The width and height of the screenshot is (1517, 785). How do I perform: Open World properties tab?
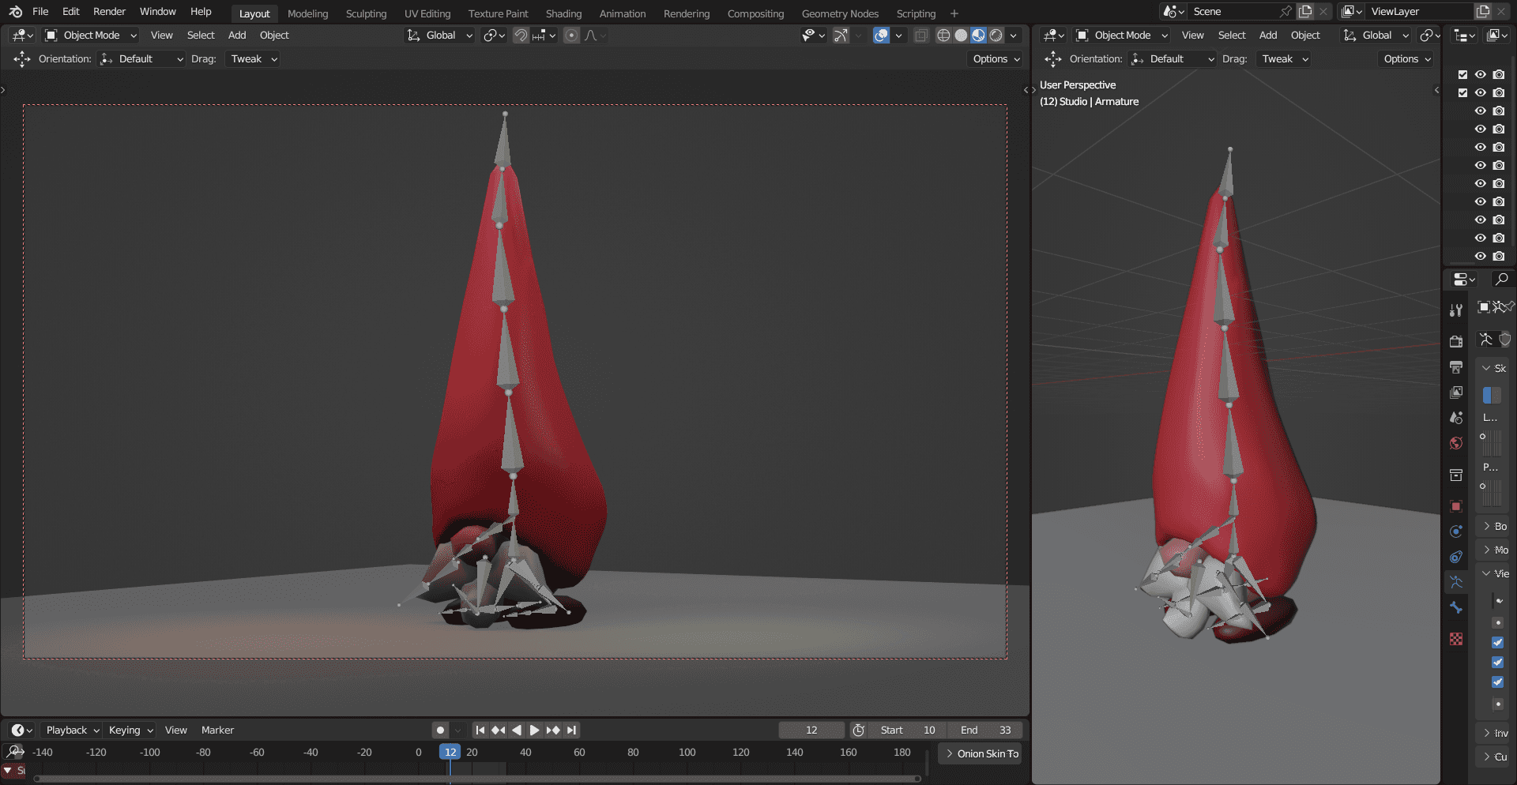(1456, 443)
